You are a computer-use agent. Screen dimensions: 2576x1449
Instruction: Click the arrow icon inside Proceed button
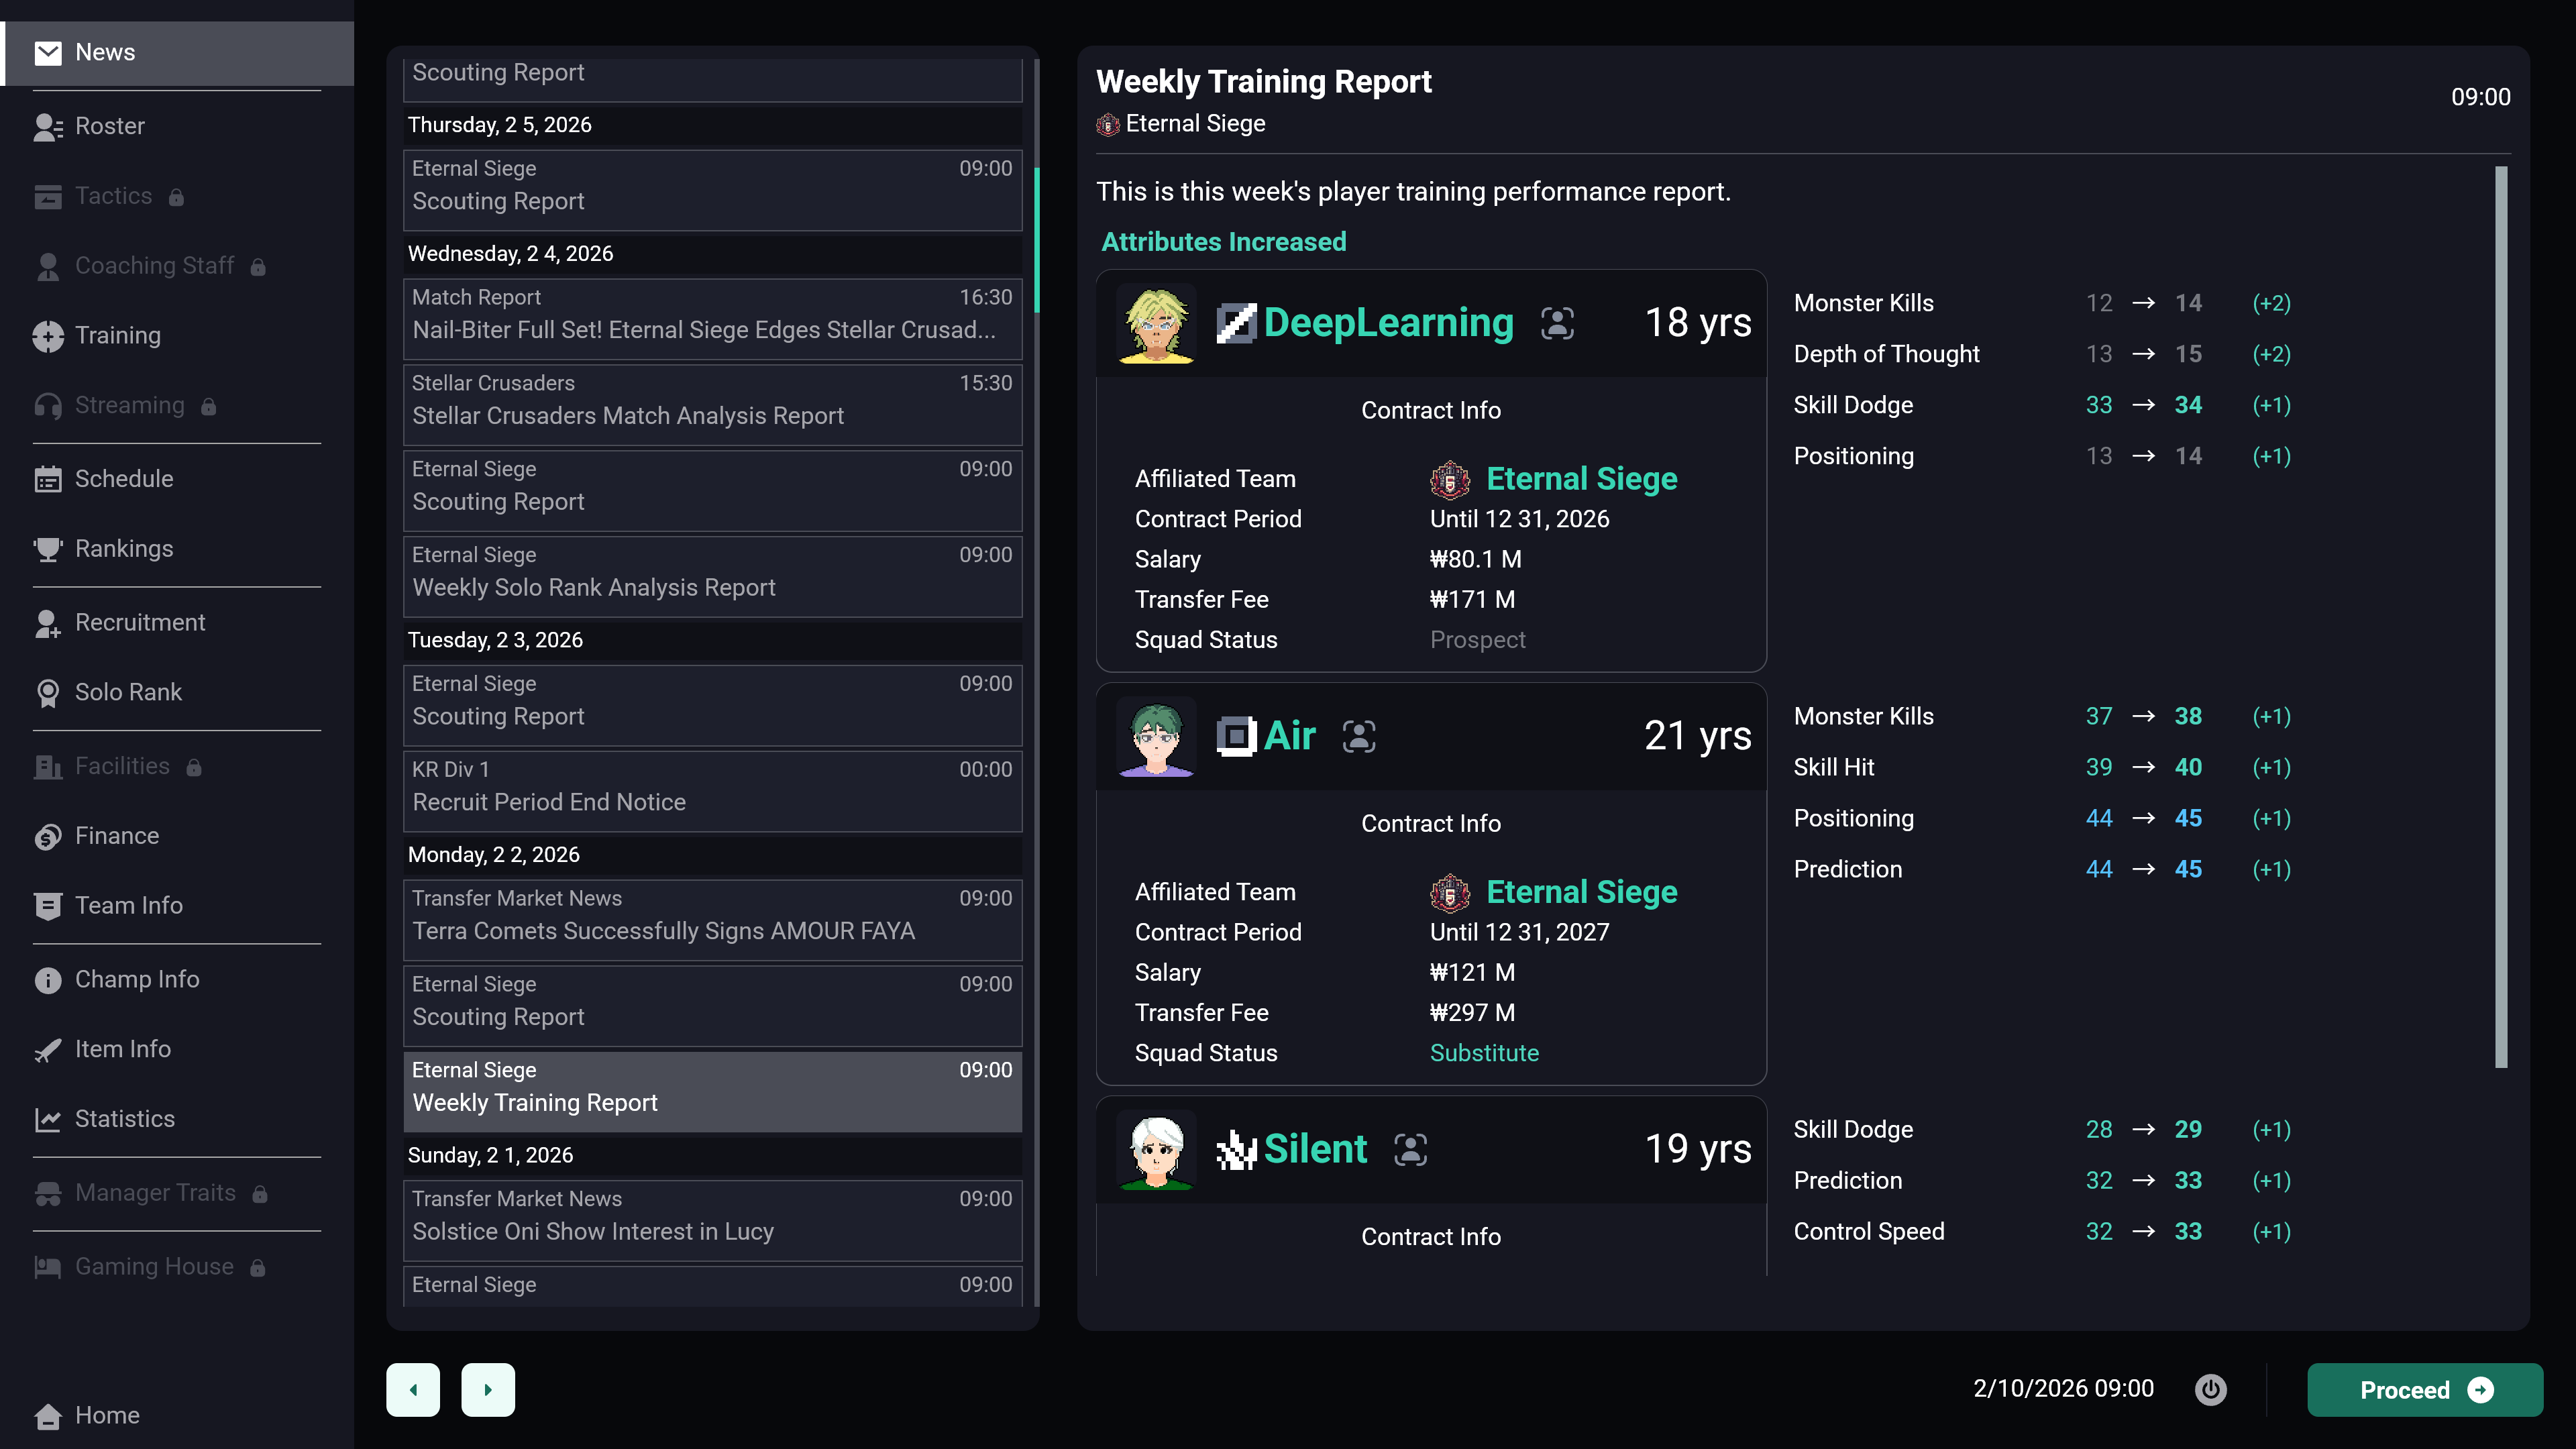(2480, 1390)
